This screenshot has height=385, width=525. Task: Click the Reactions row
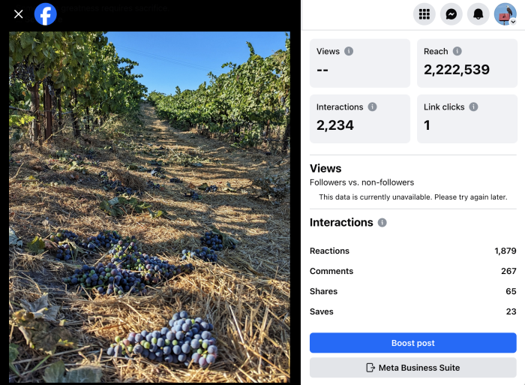413,251
